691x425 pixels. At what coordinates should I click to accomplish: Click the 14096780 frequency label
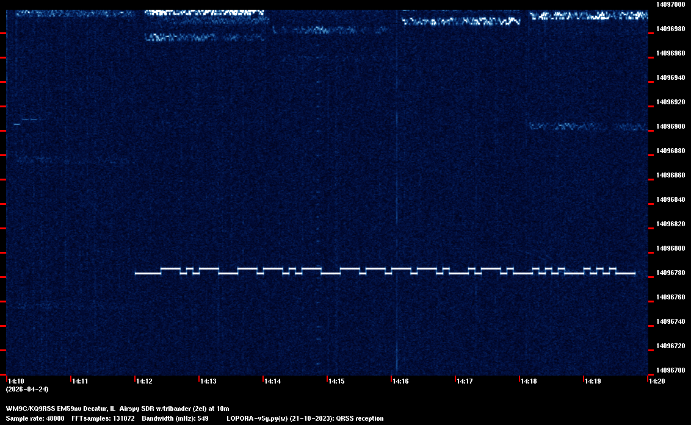pyautogui.click(x=670, y=273)
